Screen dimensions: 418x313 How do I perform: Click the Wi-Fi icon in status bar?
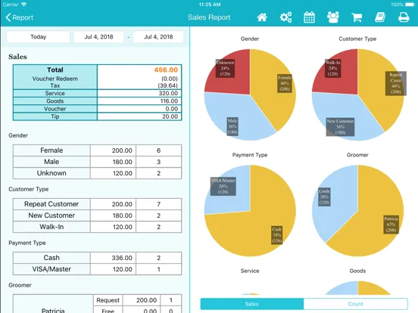[24, 5]
